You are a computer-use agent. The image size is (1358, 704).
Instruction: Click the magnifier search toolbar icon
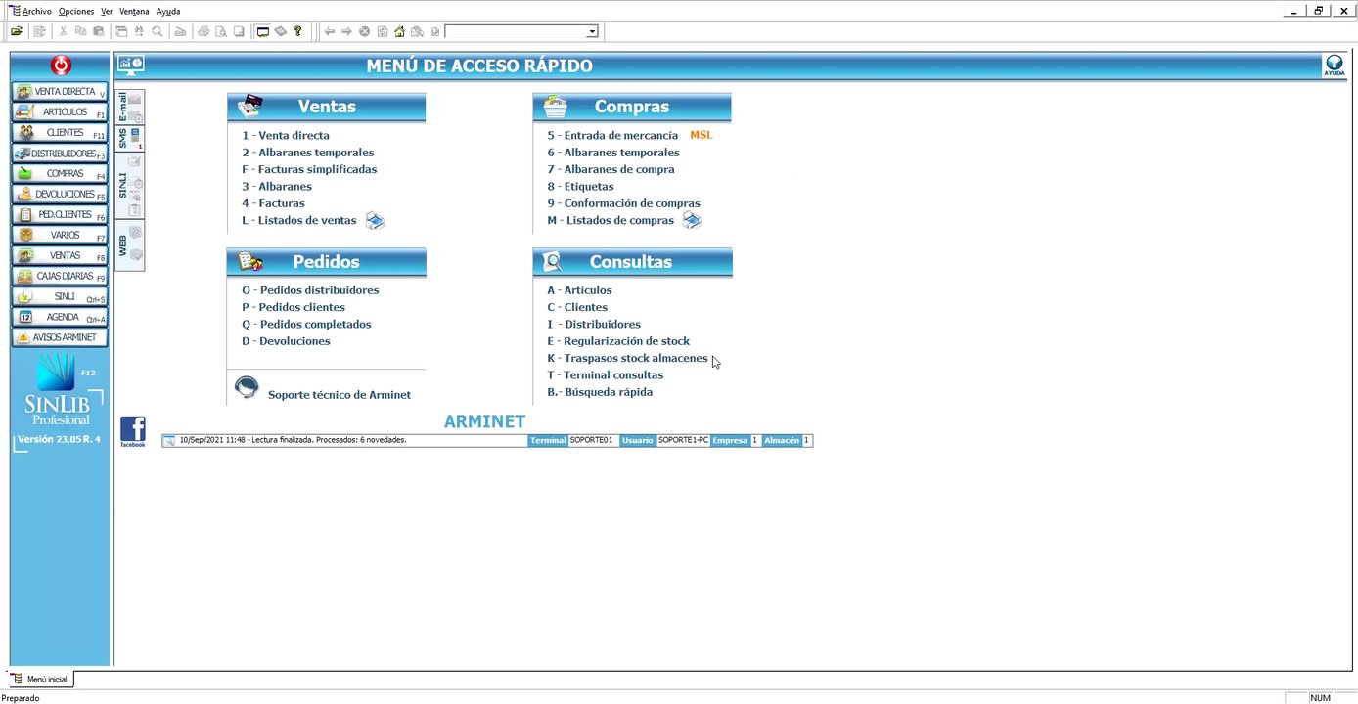tap(157, 31)
